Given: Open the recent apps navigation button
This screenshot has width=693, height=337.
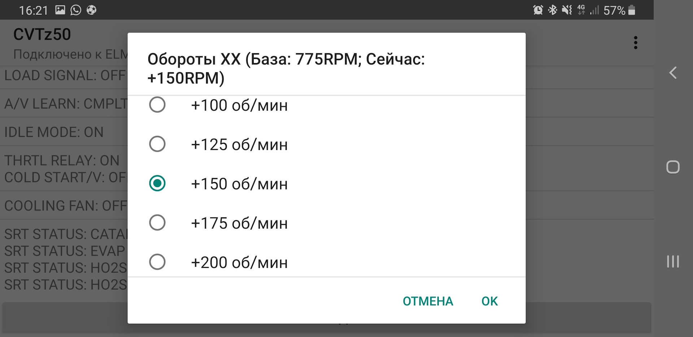Looking at the screenshot, I should tap(673, 261).
